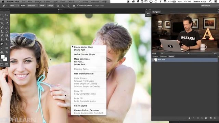Switch to the Layers tab
This screenshot has height=123, width=219.
pos(155,56)
